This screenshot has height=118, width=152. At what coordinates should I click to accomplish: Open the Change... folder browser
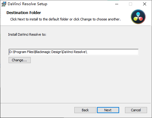(20, 60)
